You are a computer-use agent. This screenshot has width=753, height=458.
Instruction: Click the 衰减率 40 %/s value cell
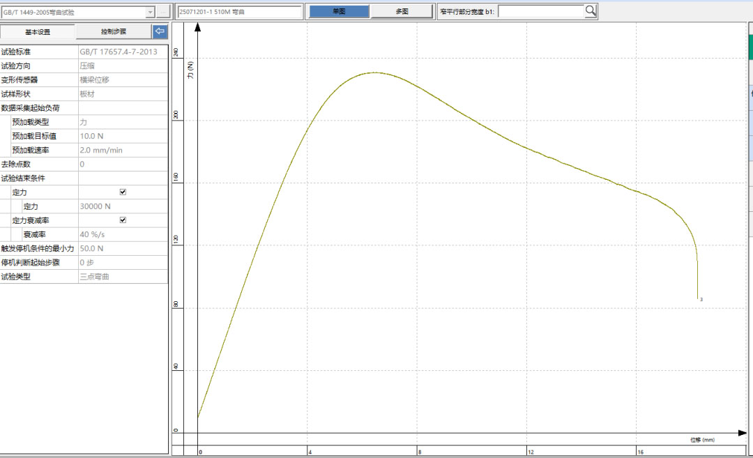(x=123, y=234)
